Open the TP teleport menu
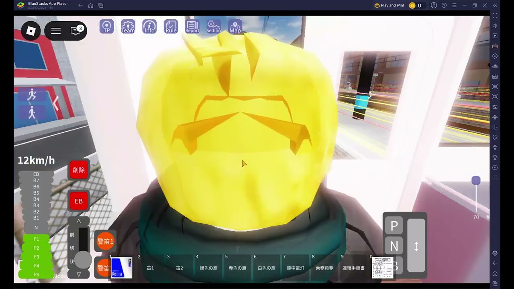This screenshot has width=514, height=289. point(107,26)
